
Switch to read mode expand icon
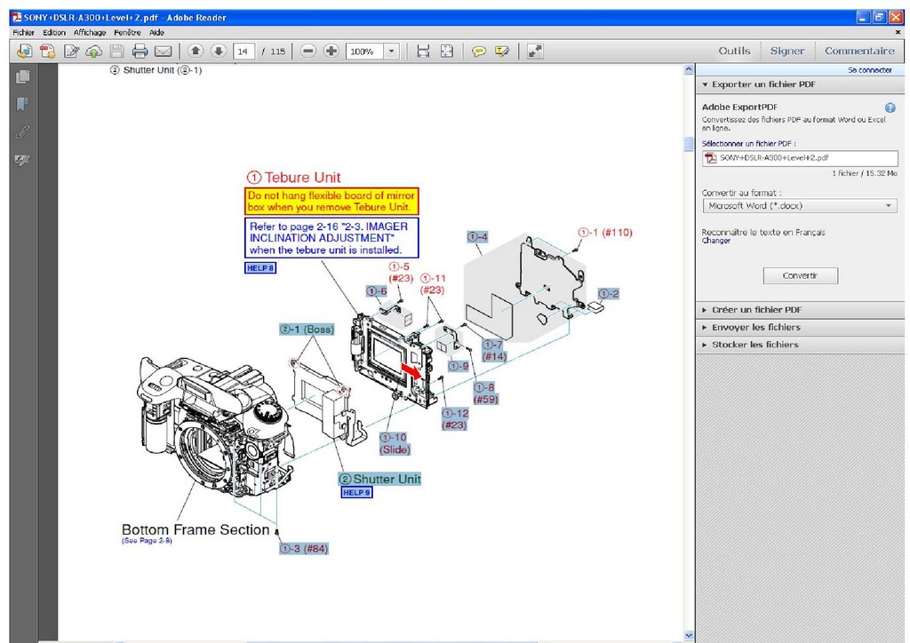point(534,52)
